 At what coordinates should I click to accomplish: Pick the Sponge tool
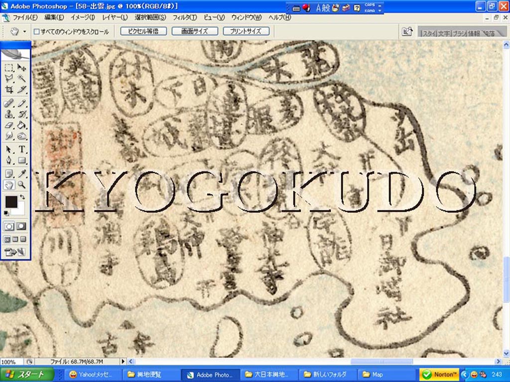pyautogui.click(x=21, y=136)
